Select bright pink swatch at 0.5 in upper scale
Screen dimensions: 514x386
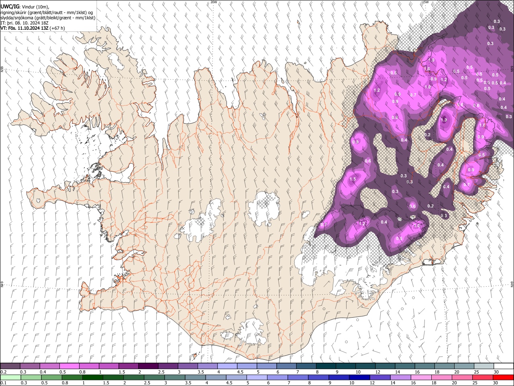click(x=69, y=366)
